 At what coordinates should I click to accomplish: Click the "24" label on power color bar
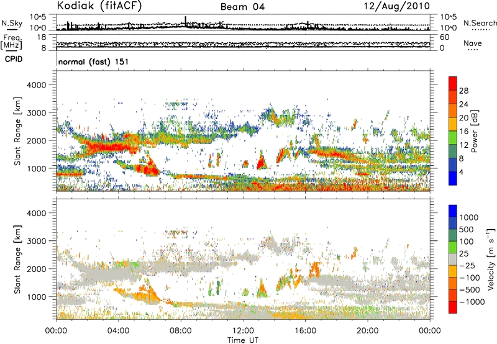coord(463,104)
